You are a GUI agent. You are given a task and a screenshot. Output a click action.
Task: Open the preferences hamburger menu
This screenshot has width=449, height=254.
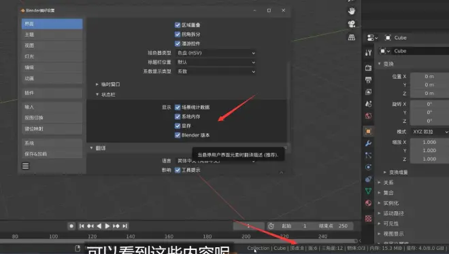tap(25, 166)
